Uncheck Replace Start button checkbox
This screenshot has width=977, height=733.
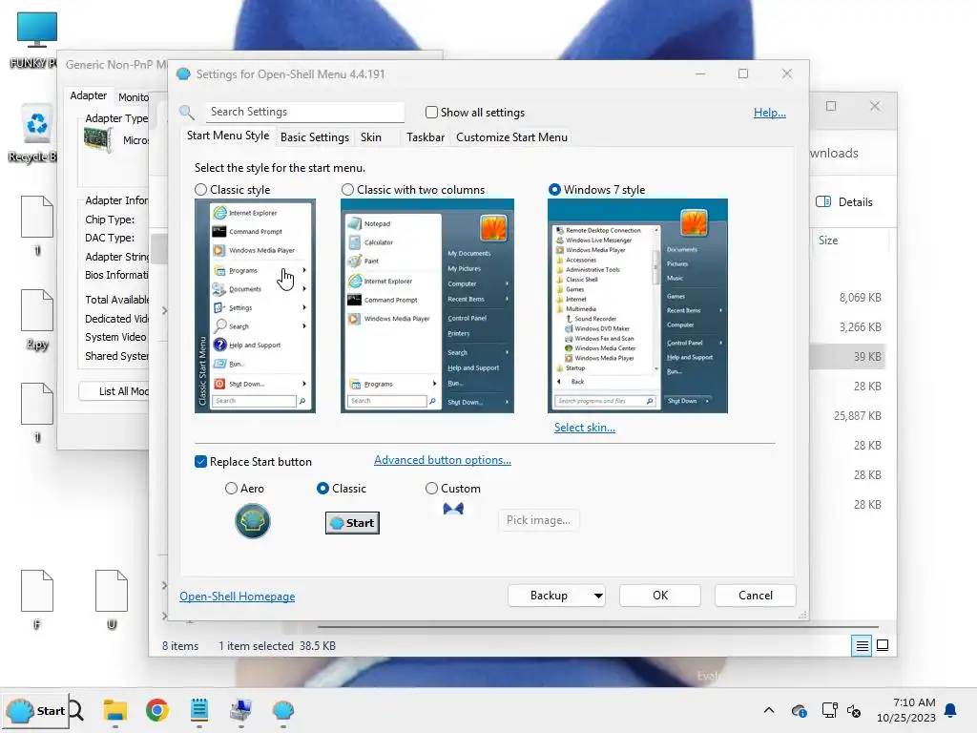tap(200, 461)
